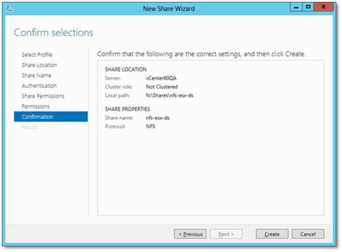This screenshot has height=252, width=342.
Task: Cancel the New Share Wizard
Action: coord(308,234)
